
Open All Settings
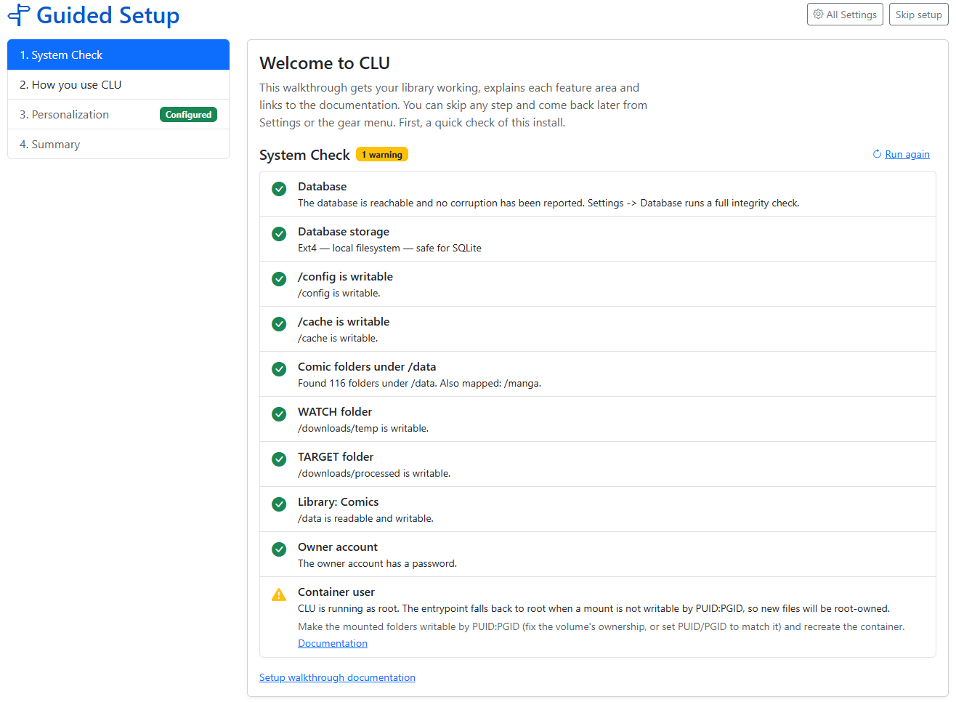point(845,15)
